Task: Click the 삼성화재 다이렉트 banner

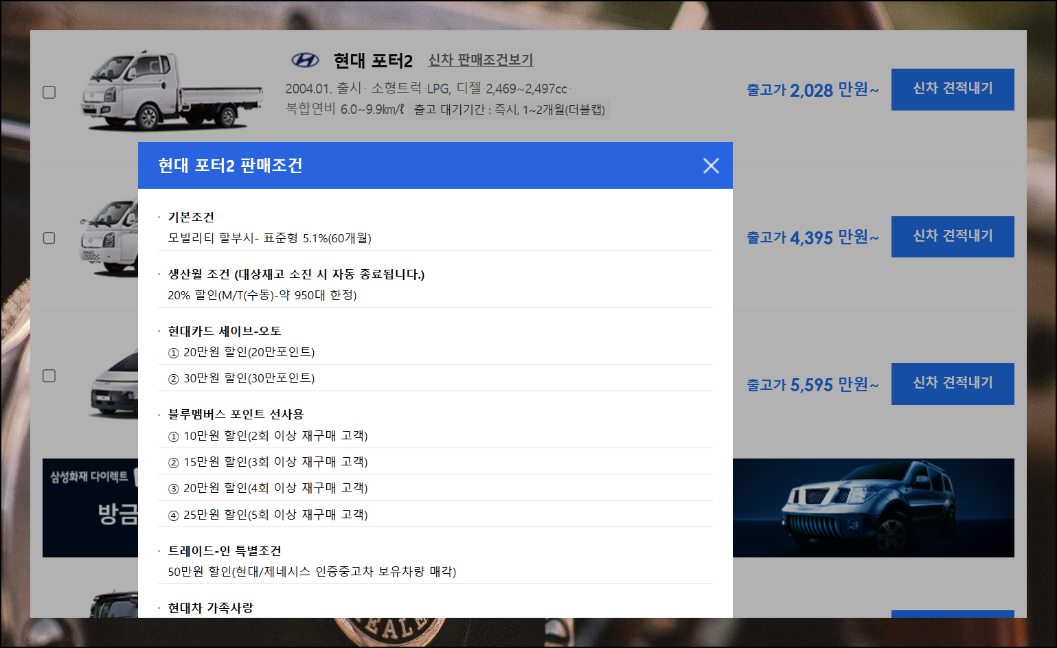Action: (91, 508)
